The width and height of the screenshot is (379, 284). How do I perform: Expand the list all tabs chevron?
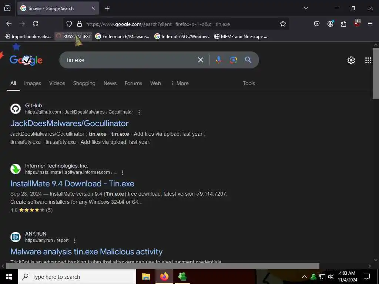(305, 8)
